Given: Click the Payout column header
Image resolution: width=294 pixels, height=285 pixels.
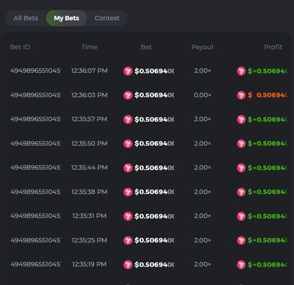Looking at the screenshot, I should click(203, 47).
